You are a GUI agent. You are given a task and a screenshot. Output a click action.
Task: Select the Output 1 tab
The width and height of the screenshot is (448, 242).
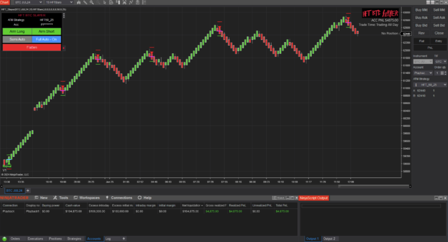(312, 238)
